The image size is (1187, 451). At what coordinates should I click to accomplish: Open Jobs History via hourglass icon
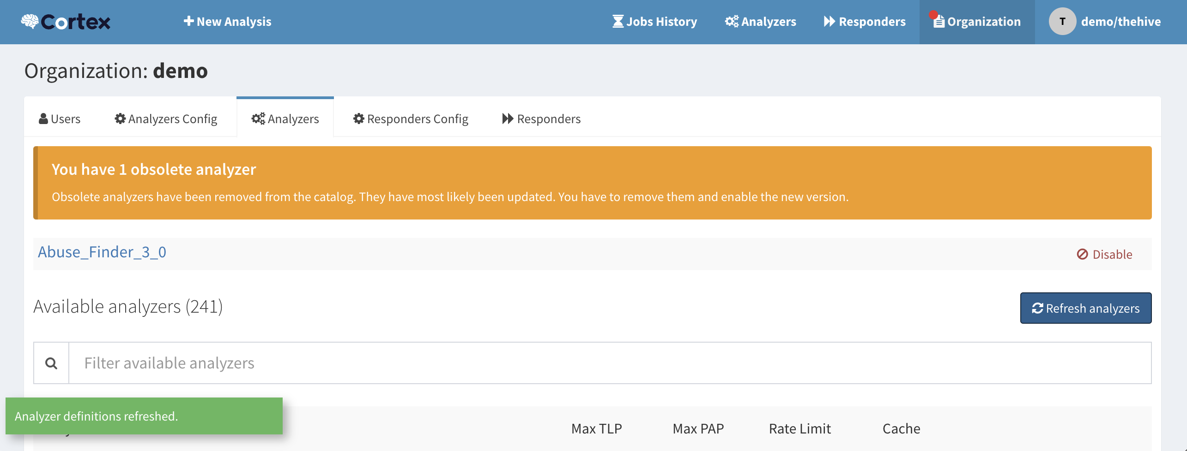point(618,21)
